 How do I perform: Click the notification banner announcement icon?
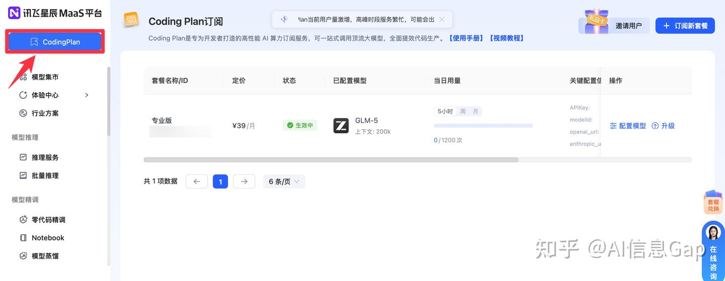coord(284,19)
